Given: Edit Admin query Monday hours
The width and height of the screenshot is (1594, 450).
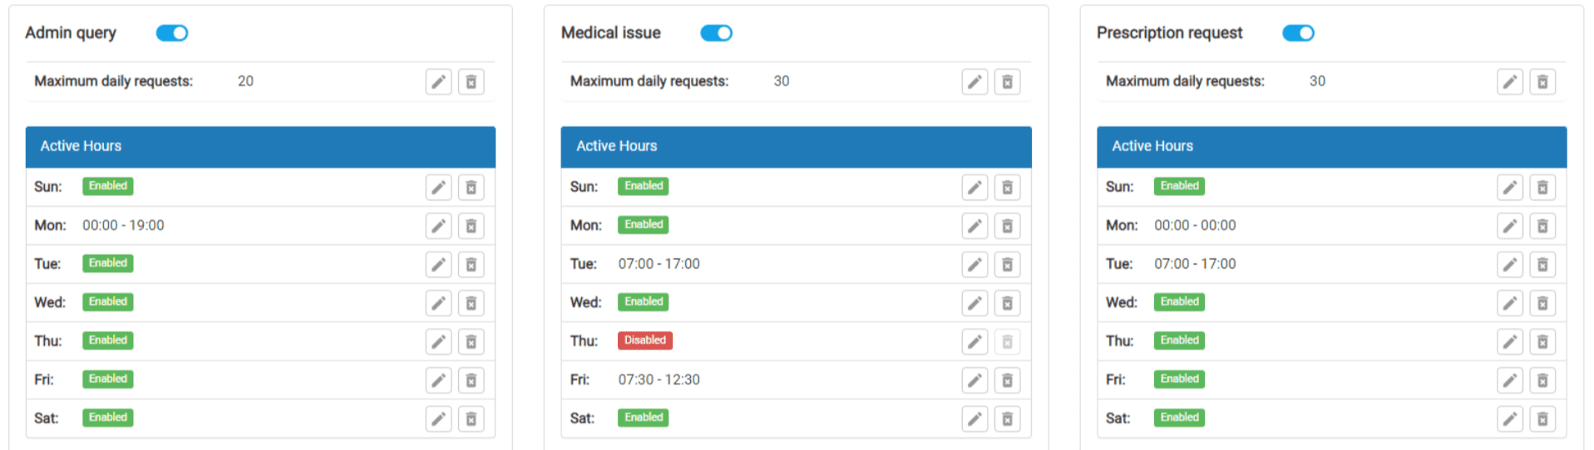Looking at the screenshot, I should pos(438,226).
